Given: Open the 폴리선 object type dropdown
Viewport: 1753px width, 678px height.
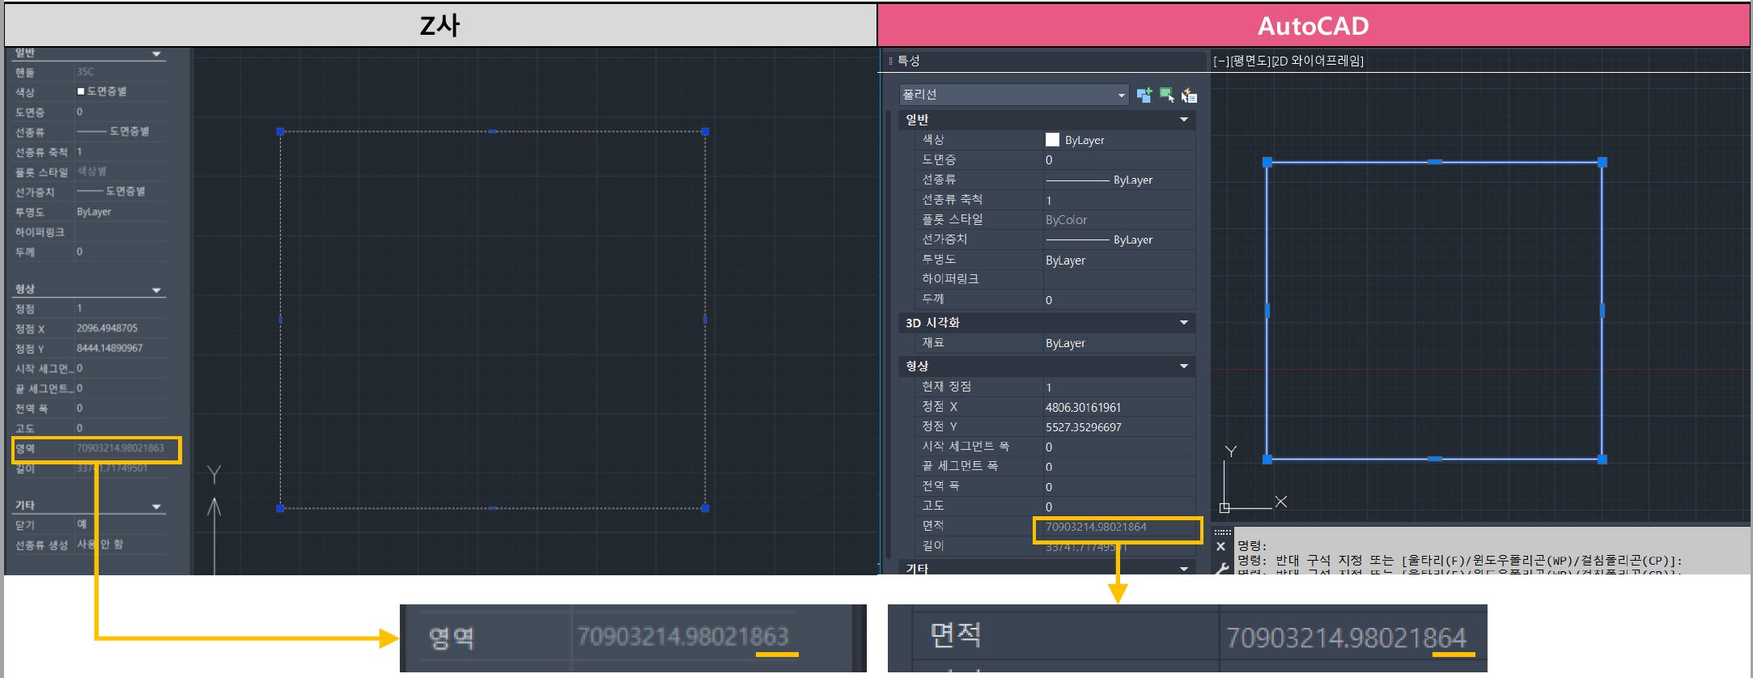Looking at the screenshot, I should [x=1014, y=95].
